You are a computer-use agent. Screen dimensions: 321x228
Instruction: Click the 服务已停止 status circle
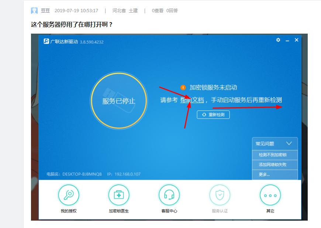119,101
